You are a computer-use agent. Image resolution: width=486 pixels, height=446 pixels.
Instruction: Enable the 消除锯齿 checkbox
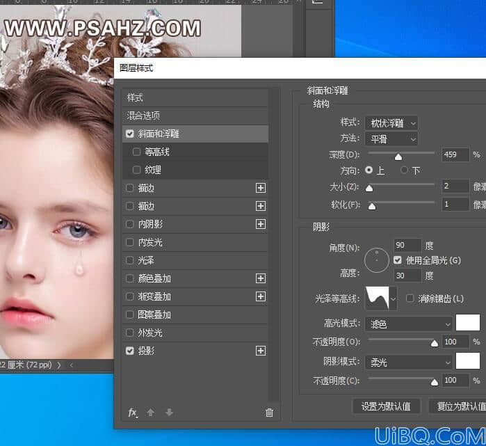410,298
